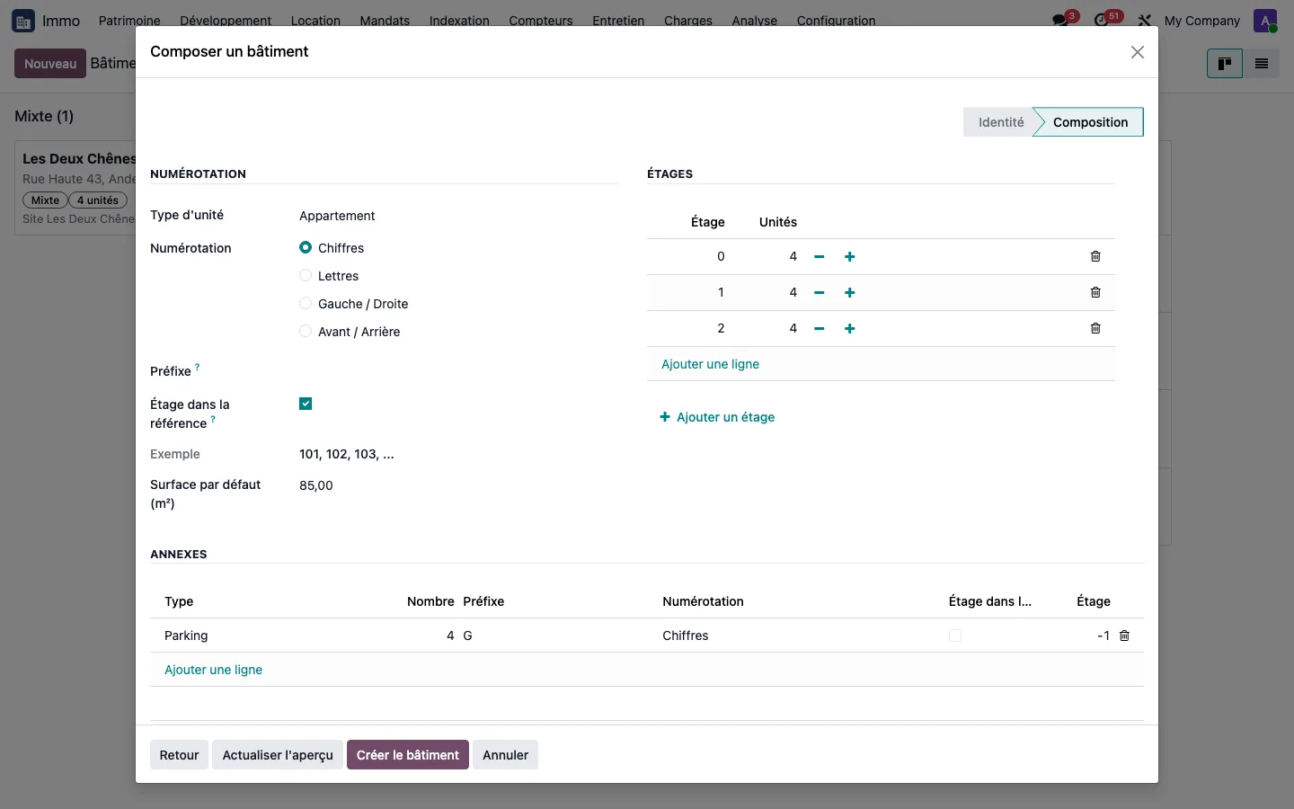Select Avant / Arrière numbering option
Screen dimensions: 1294x809
point(306,332)
